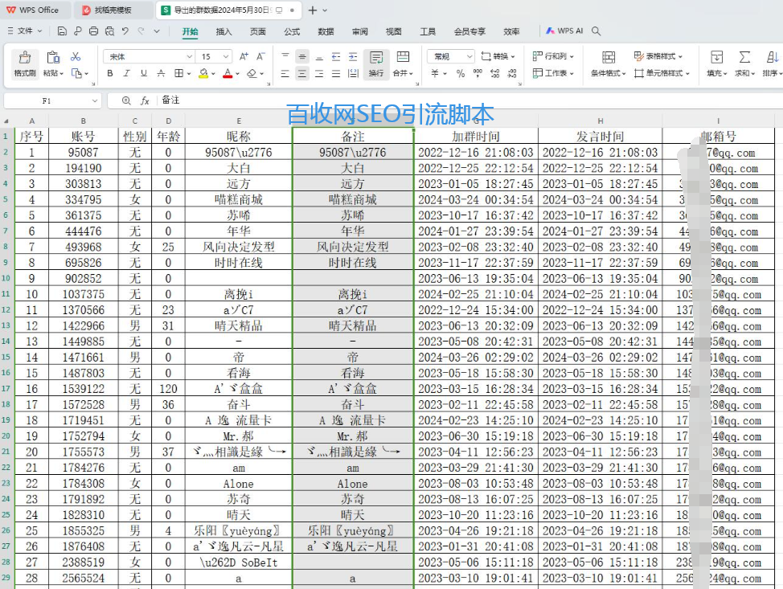This screenshot has height=589, width=783.
Task: Toggle Wrap Text (换行)
Action: (x=376, y=63)
